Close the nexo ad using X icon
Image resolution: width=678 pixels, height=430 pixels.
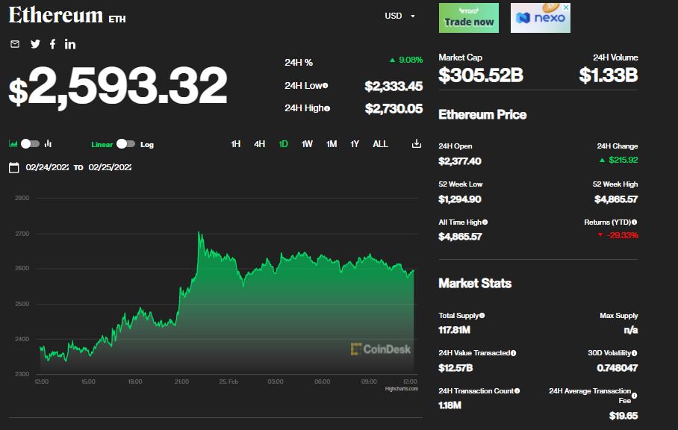[565, 7]
